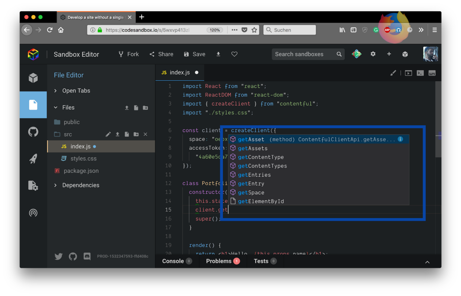This screenshot has width=461, height=296.
Task: Rename src folder with pencil icon
Action: point(108,134)
